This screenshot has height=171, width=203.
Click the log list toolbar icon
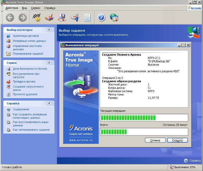87,17
